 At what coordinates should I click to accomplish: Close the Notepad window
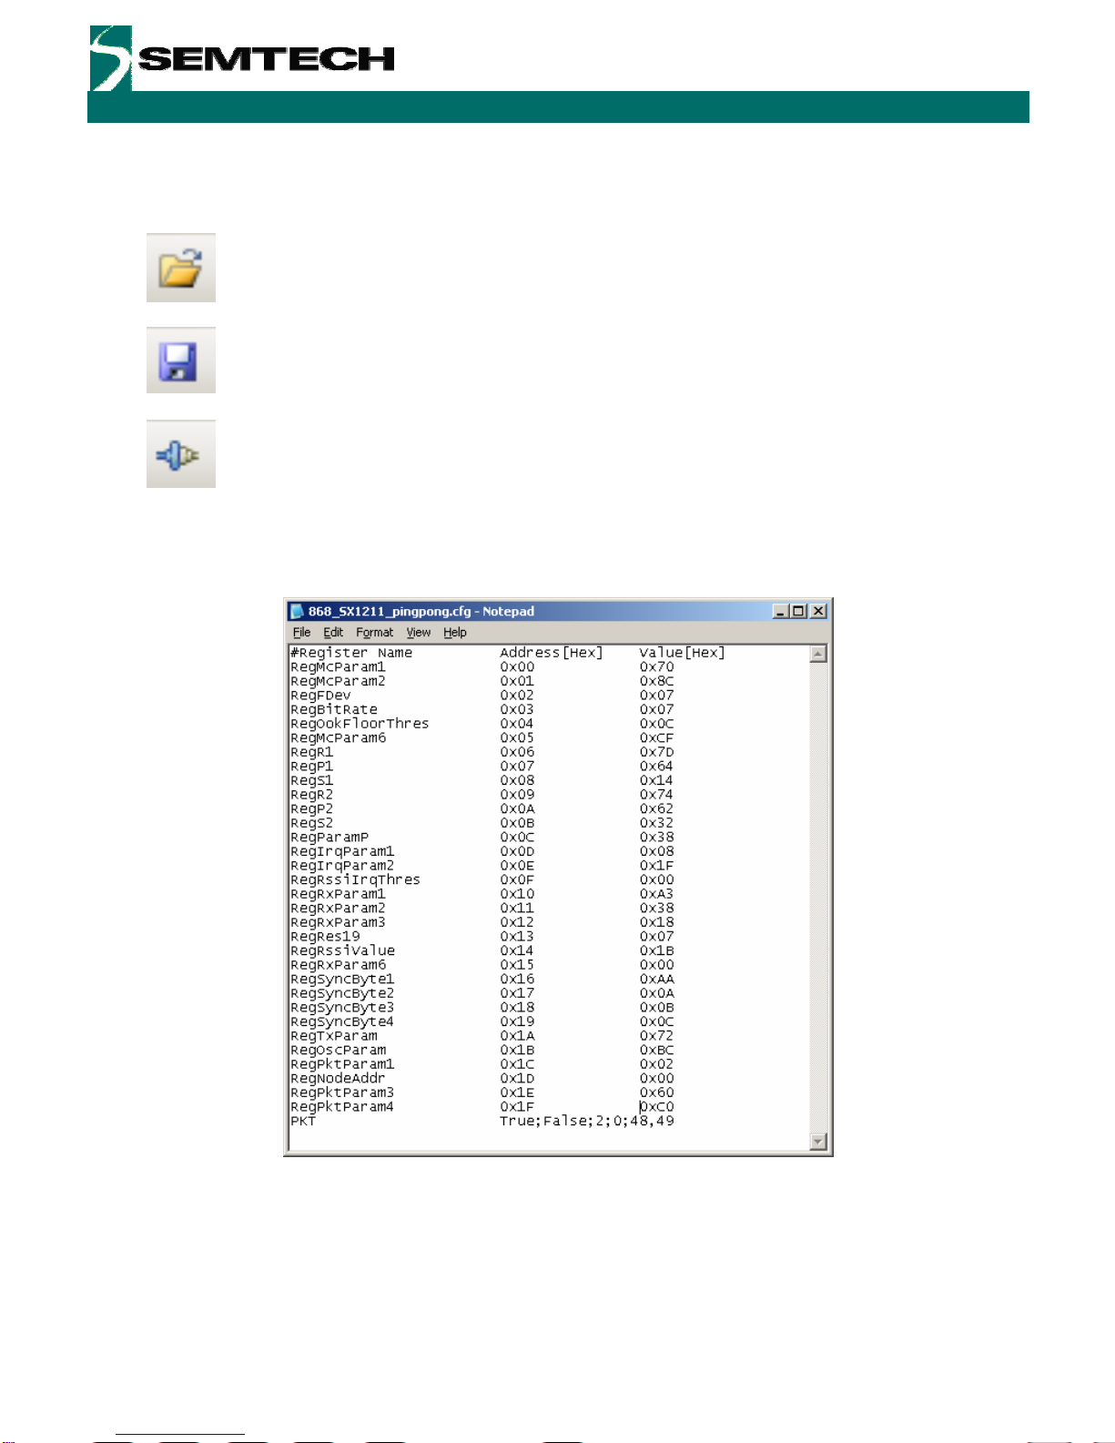coord(818,611)
